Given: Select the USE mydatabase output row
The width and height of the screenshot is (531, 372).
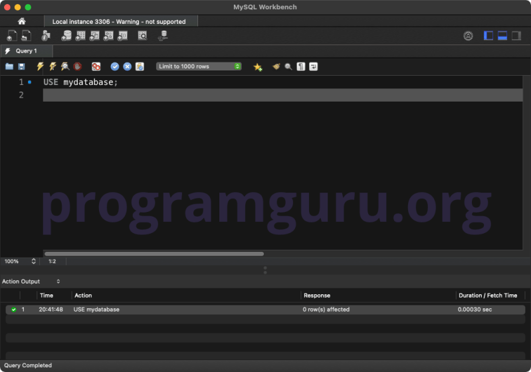Looking at the screenshot, I should pyautogui.click(x=265, y=310).
